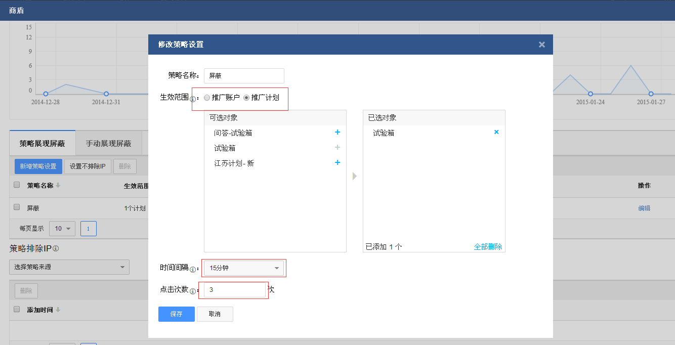Tick the checkbox for 屏蔽 strategy row

pos(17,207)
